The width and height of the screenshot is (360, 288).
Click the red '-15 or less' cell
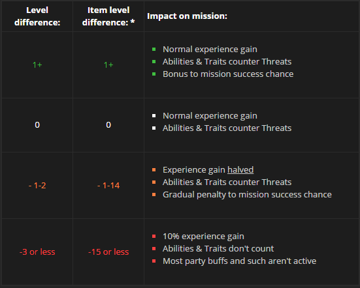(x=108, y=252)
